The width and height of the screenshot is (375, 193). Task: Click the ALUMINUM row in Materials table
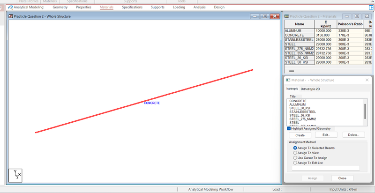(299, 31)
